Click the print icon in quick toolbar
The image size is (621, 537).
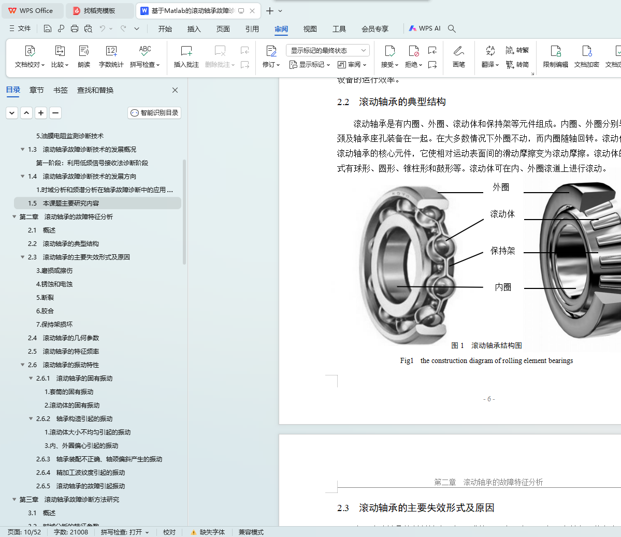coord(75,28)
